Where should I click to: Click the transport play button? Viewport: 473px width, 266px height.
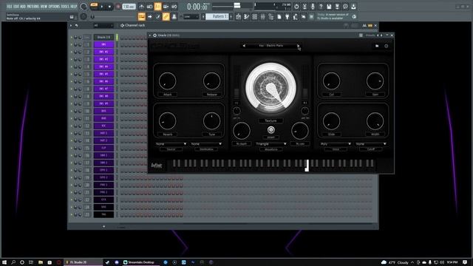(x=102, y=7)
